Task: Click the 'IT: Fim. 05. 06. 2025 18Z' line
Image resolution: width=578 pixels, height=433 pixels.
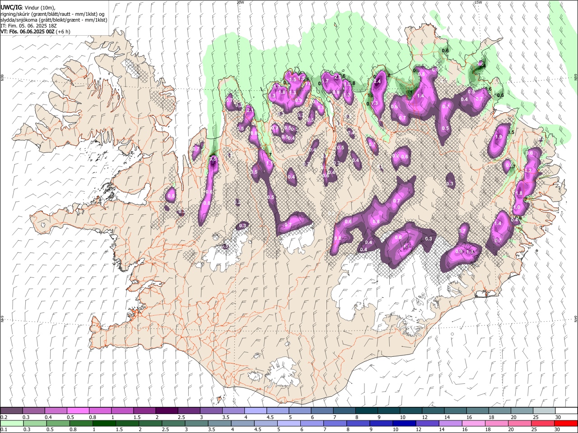Action: point(29,26)
